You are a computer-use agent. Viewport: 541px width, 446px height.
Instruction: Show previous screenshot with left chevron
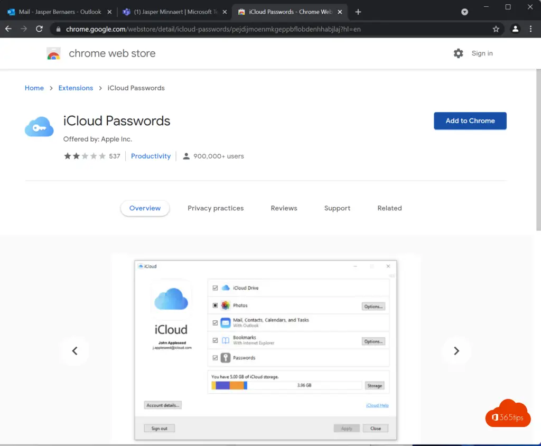click(74, 351)
